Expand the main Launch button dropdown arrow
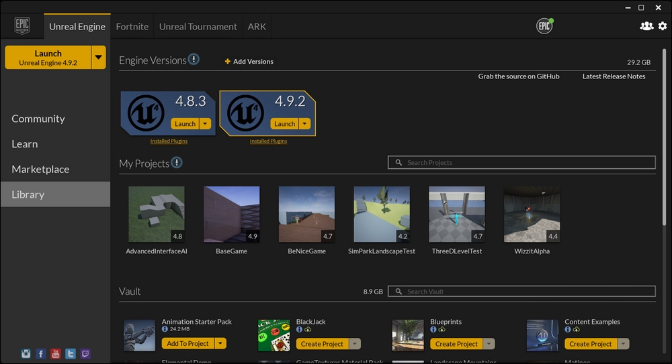672x364 pixels. (x=99, y=58)
